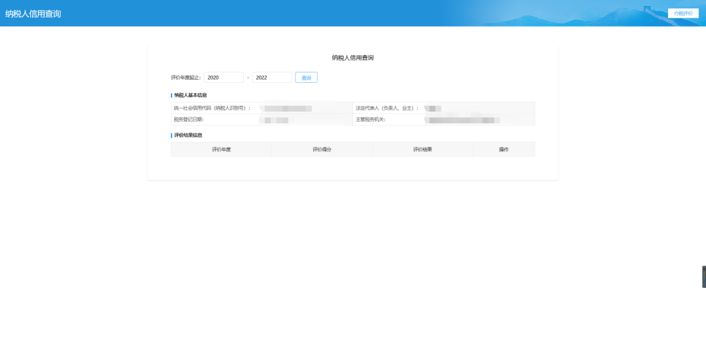Click the 纳税人信用查询 title in blue header
Screen dimensions: 706x344
click(x=33, y=14)
